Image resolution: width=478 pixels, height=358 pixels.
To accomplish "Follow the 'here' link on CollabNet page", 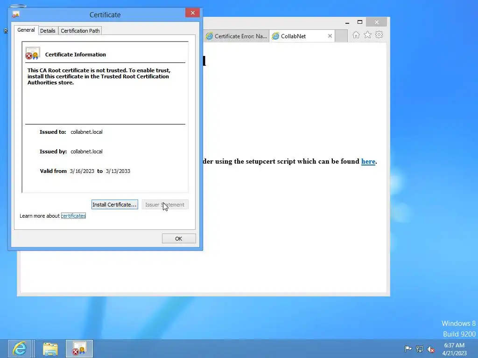I will click(x=368, y=161).
